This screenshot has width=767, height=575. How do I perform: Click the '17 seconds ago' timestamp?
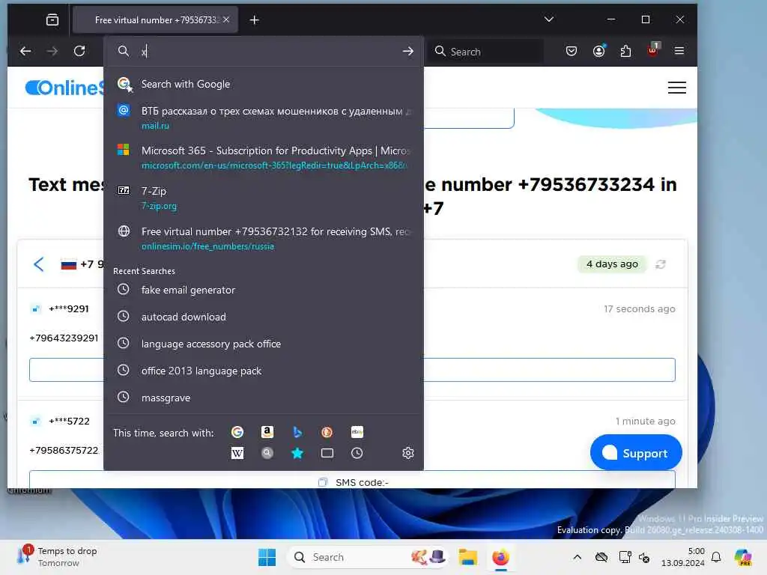click(640, 309)
